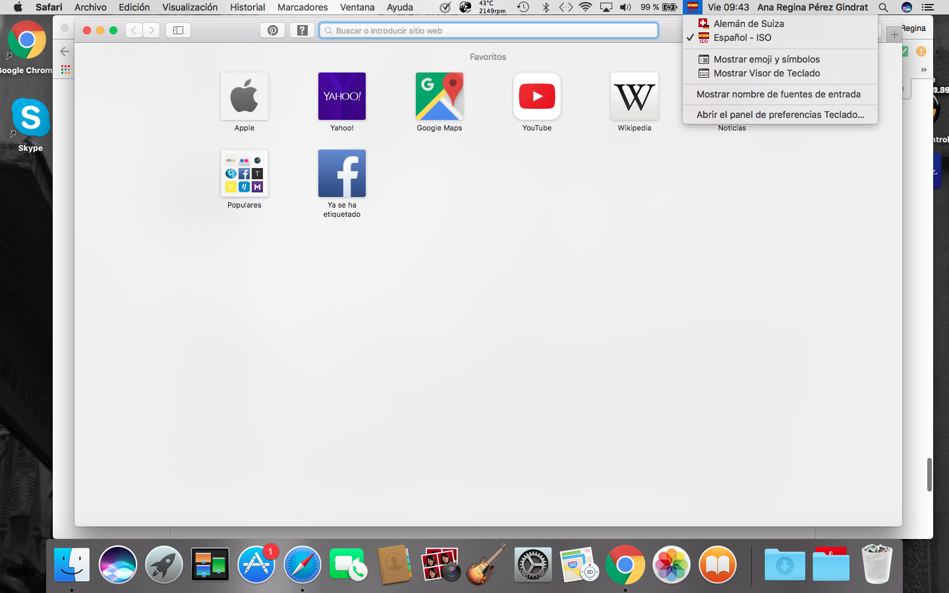Open the Wikipedia favorite tile
The width and height of the screenshot is (949, 593).
tap(635, 96)
